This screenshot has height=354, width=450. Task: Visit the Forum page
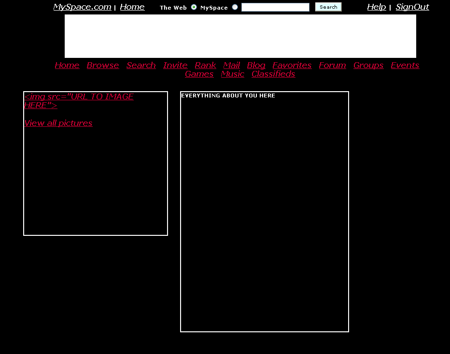pyautogui.click(x=332, y=65)
